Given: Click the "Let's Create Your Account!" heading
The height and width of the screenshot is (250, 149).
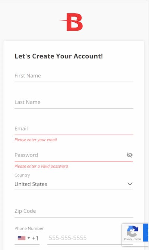Looking at the screenshot, I should [x=58, y=56].
